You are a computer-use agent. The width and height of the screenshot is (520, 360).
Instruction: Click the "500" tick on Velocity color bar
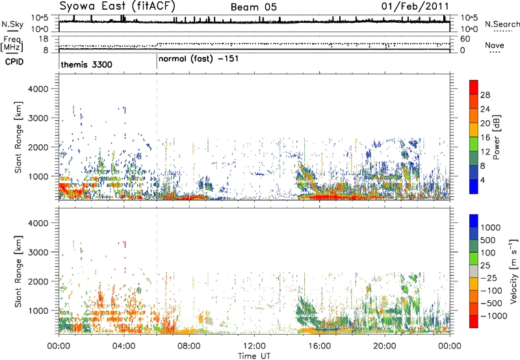(489, 240)
